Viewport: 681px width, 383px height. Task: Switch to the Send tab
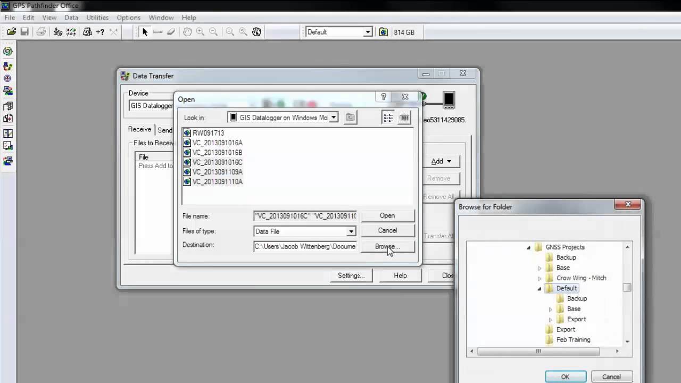(165, 130)
